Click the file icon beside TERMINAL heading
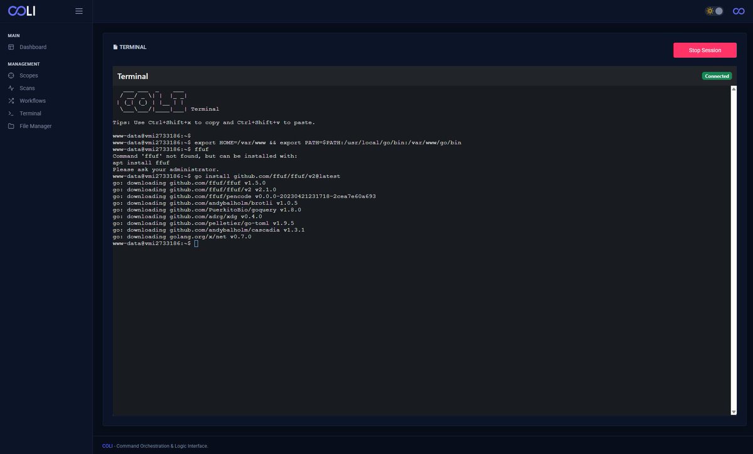 coord(115,47)
